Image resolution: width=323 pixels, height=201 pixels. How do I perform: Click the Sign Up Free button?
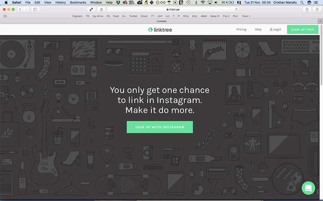point(302,29)
